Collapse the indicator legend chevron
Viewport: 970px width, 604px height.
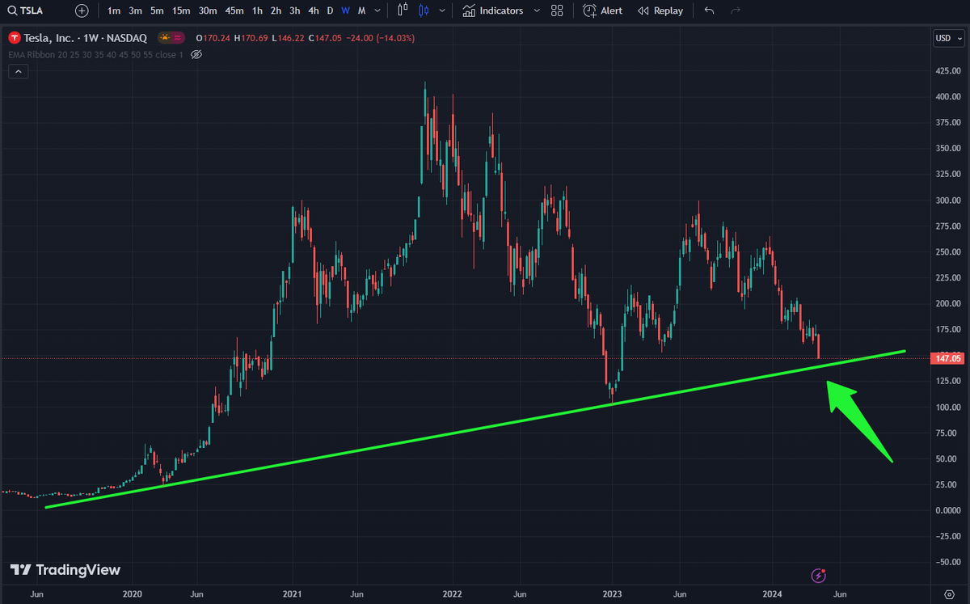(19, 71)
